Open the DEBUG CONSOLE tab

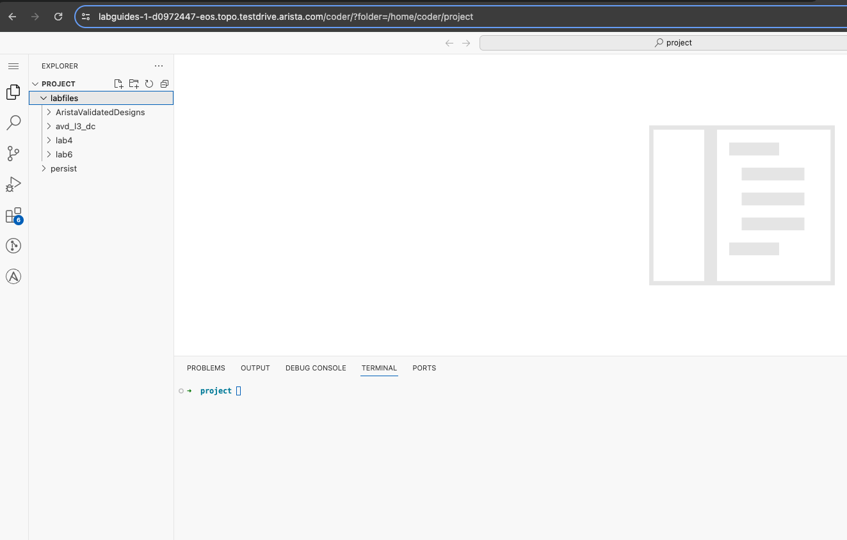pyautogui.click(x=316, y=368)
